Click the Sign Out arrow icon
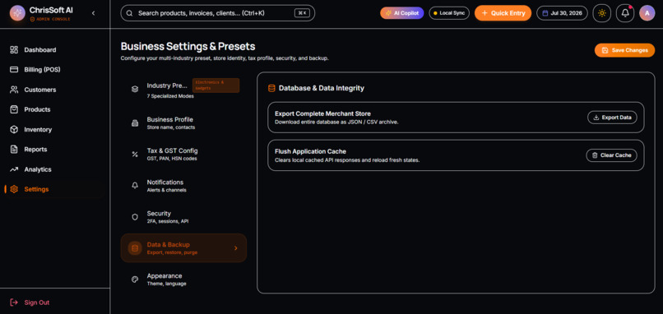663x314 pixels. [x=14, y=302]
